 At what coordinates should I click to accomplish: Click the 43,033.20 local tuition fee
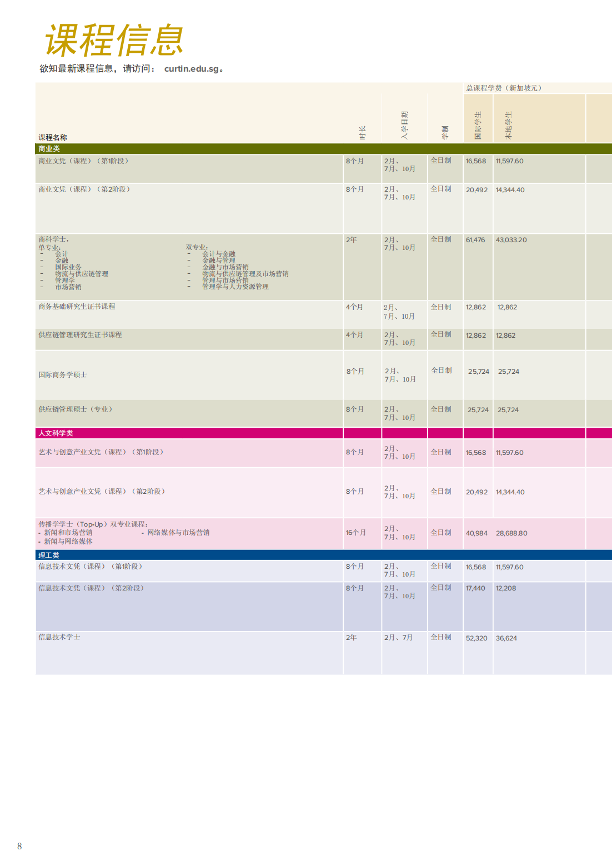point(511,240)
